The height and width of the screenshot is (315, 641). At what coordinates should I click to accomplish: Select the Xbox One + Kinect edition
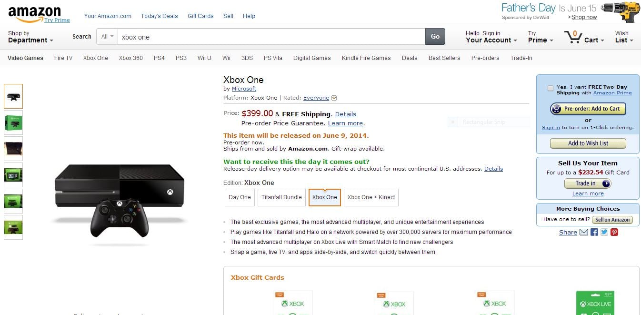(x=371, y=197)
